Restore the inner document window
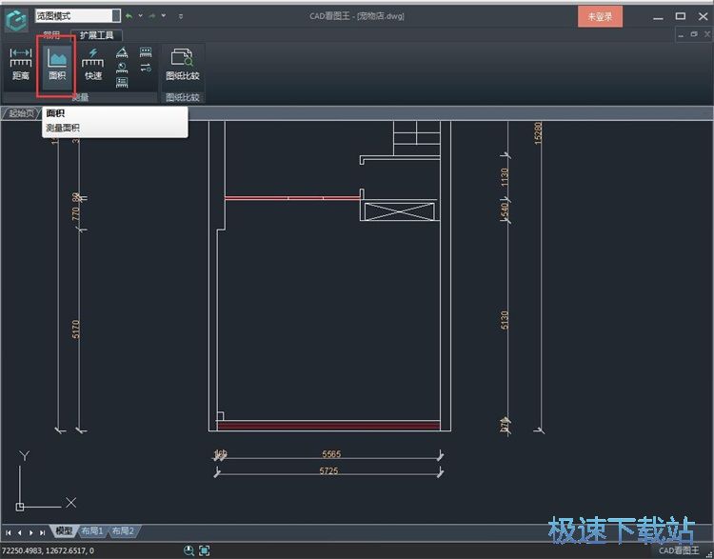The width and height of the screenshot is (714, 559). 694,34
